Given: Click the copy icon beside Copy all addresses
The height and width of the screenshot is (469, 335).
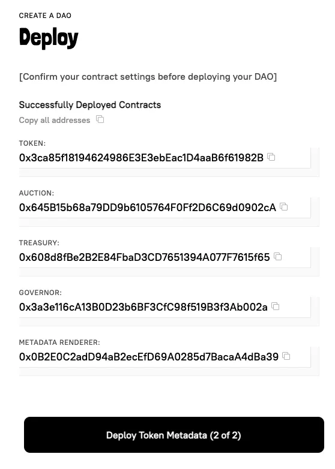Looking at the screenshot, I should [100, 119].
